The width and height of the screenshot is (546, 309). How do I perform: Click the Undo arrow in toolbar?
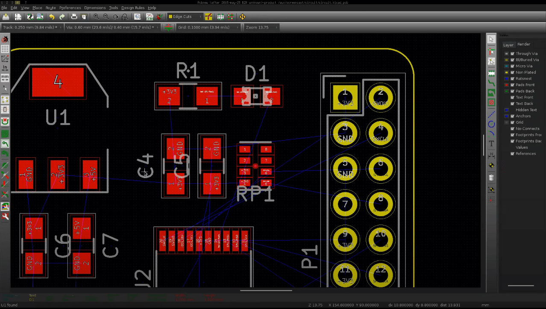tap(52, 17)
